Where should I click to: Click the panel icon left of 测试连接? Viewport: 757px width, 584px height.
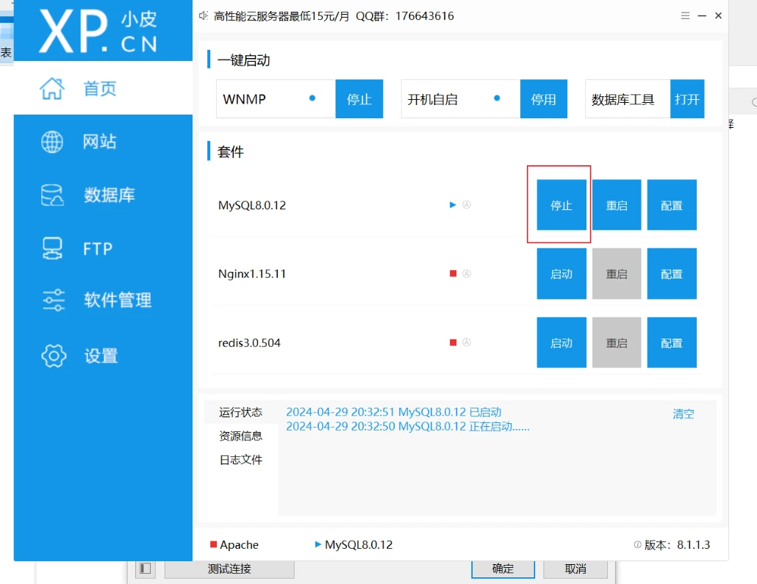coord(146,569)
